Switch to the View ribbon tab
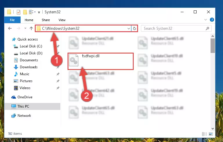This screenshot has width=223, height=142. (62, 20)
